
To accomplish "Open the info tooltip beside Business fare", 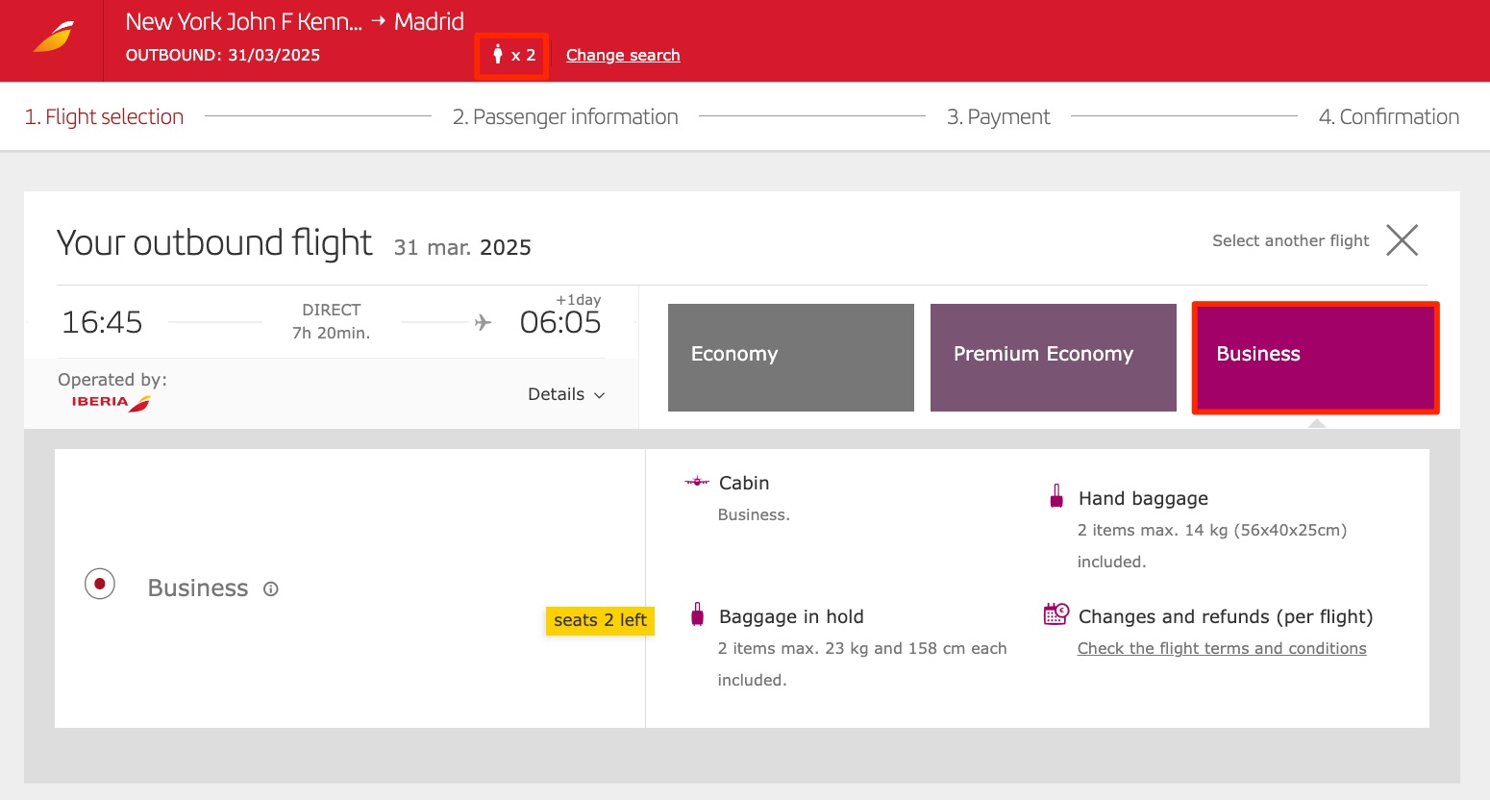I will coord(270,588).
